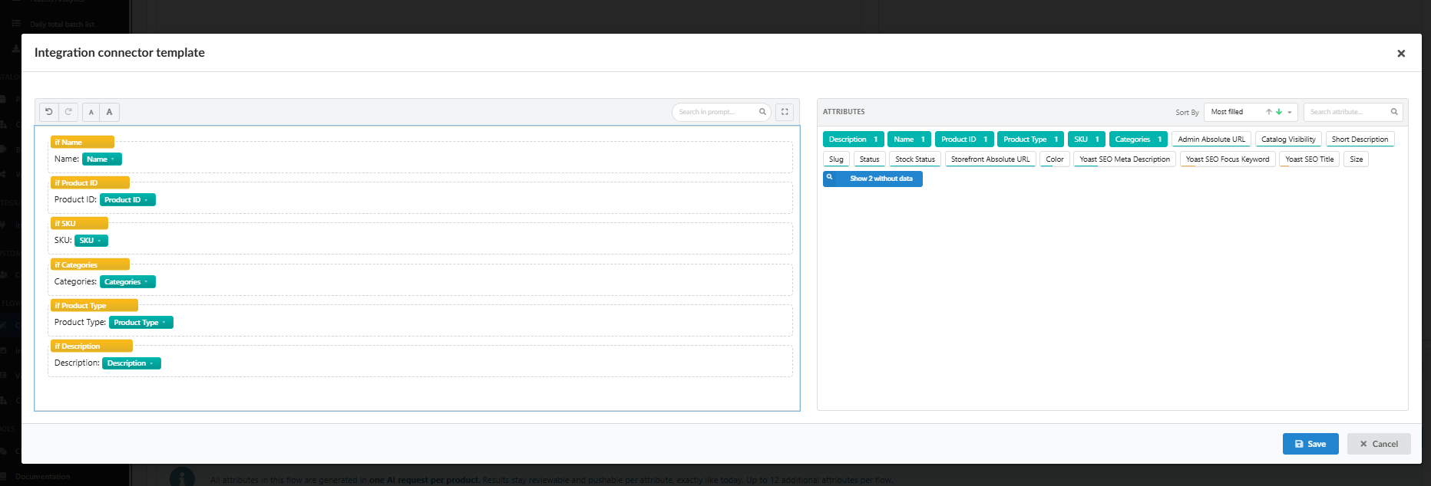
Task: Select the 'if Product Type' condition block
Action: tap(94, 305)
